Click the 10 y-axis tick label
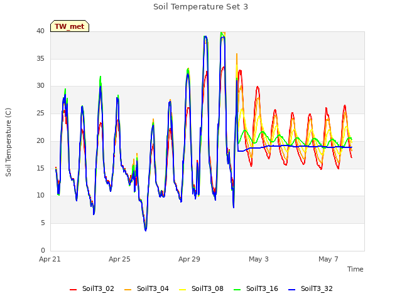 (x=40, y=196)
